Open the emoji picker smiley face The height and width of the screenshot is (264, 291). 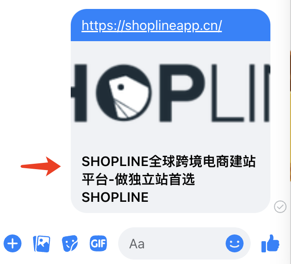(235, 243)
